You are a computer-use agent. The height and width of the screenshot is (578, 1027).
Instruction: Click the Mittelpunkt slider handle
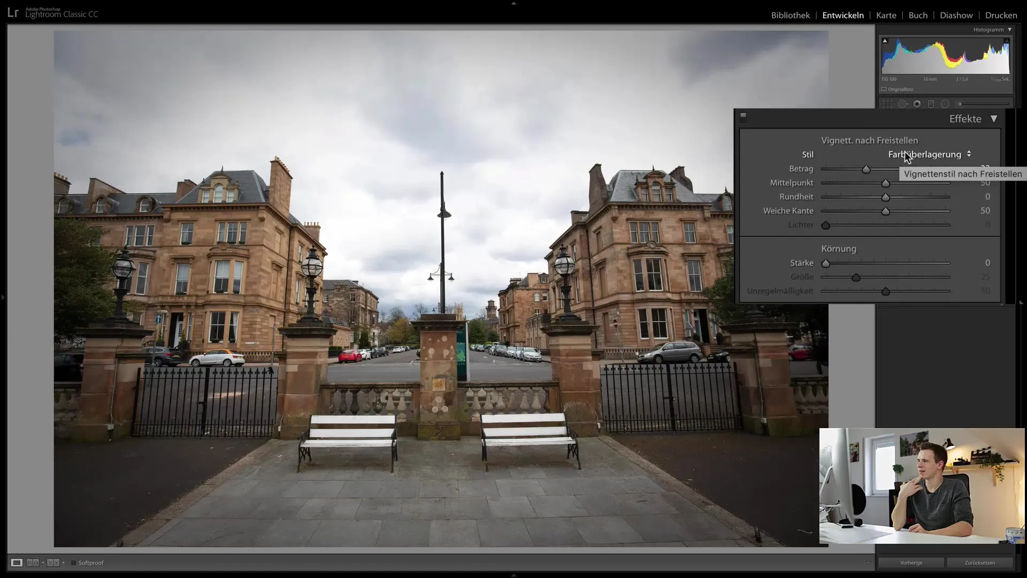click(885, 183)
